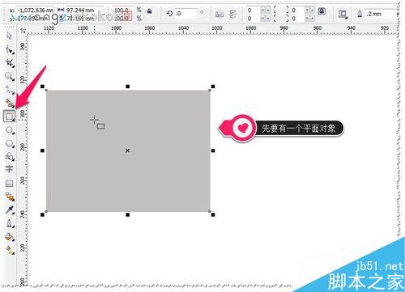Click the bottom-right corner roundness field

298,19
